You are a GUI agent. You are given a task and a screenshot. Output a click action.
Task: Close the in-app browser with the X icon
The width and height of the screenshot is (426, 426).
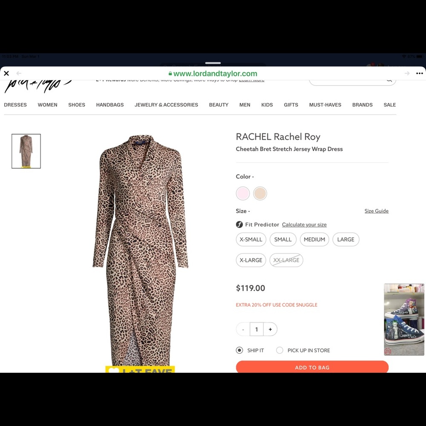coord(6,73)
